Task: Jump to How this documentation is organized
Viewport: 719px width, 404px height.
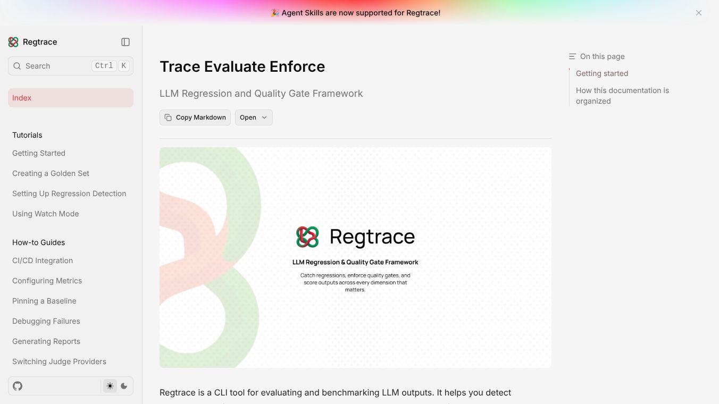Action: click(x=622, y=96)
